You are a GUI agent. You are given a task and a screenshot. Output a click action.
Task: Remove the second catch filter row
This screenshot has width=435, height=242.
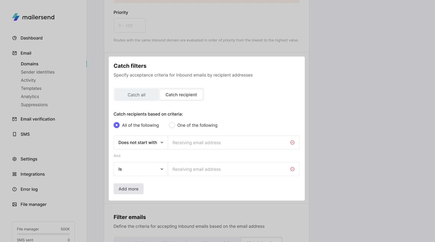pyautogui.click(x=292, y=169)
